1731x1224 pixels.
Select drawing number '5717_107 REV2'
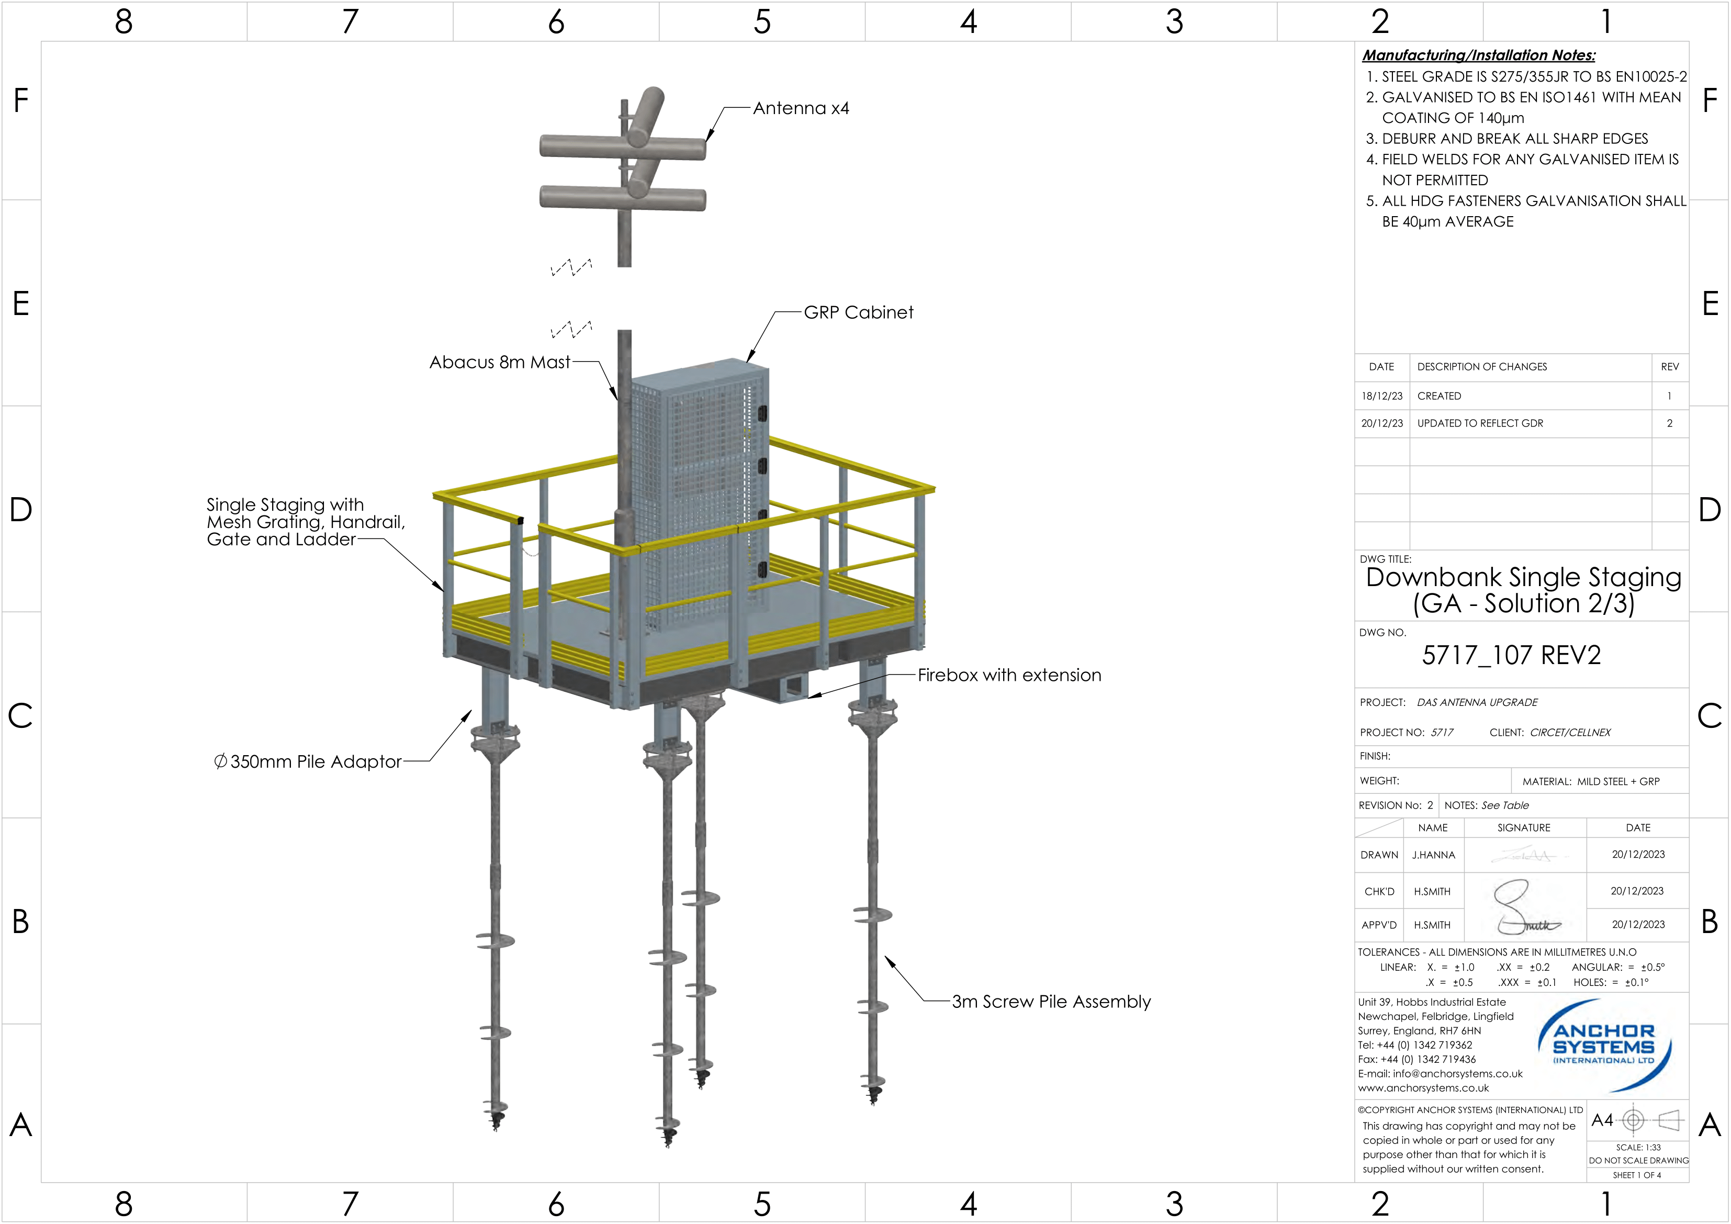click(1512, 655)
